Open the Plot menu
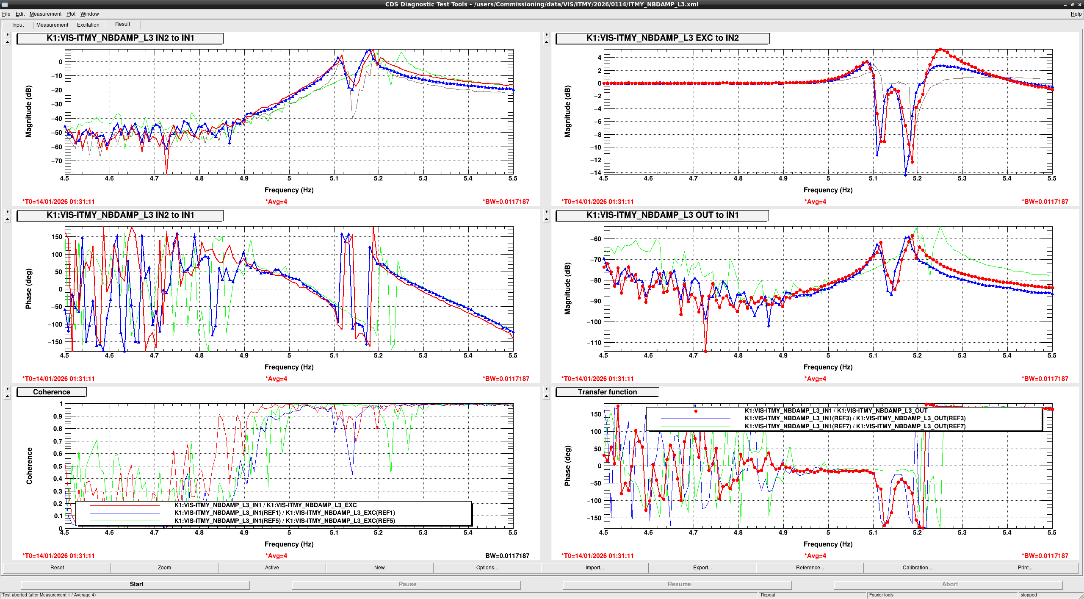The height and width of the screenshot is (599, 1084). [71, 14]
